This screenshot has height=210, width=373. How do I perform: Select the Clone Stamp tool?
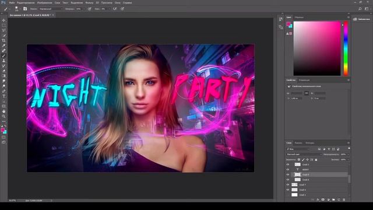point(3,61)
